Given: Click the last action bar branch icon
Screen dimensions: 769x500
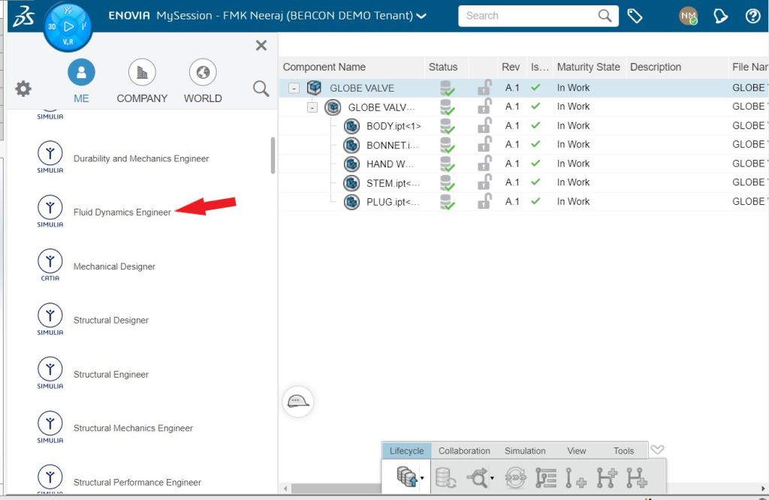Looking at the screenshot, I should [x=637, y=477].
